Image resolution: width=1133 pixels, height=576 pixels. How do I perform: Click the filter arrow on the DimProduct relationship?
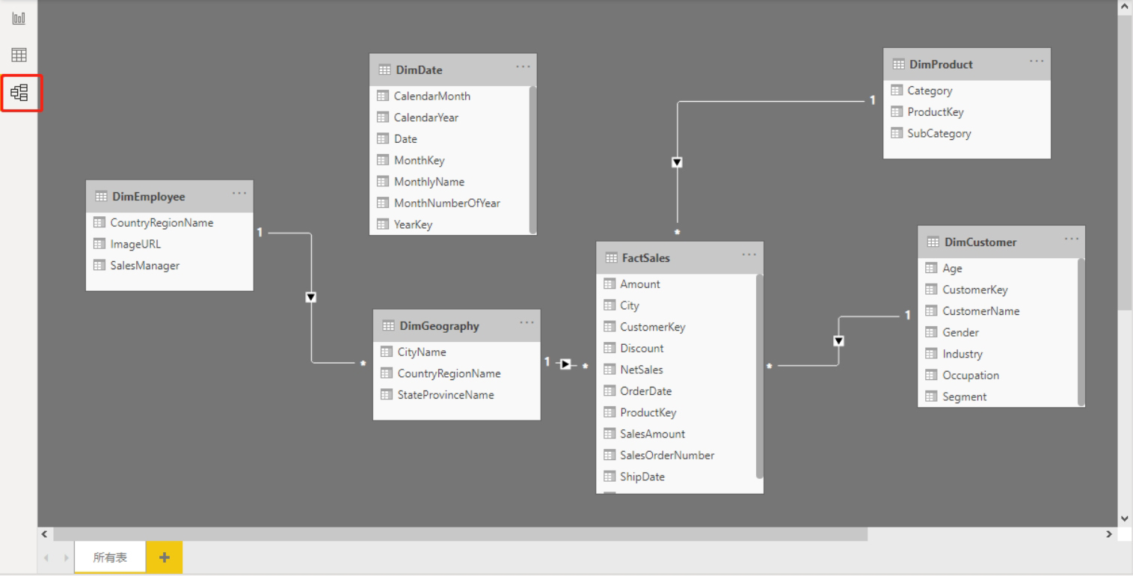[677, 162]
